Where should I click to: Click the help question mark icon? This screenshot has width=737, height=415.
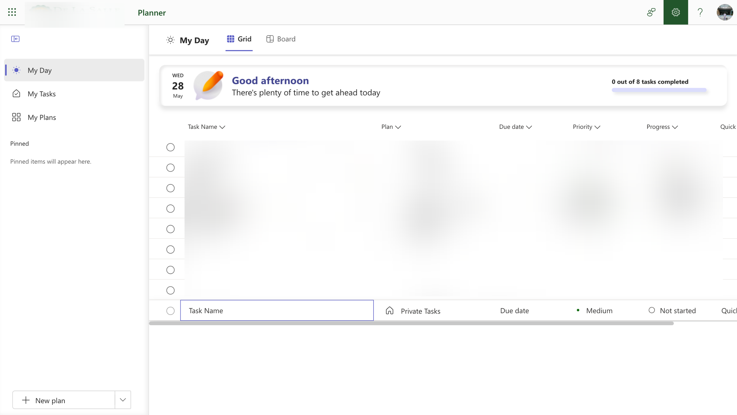click(700, 12)
